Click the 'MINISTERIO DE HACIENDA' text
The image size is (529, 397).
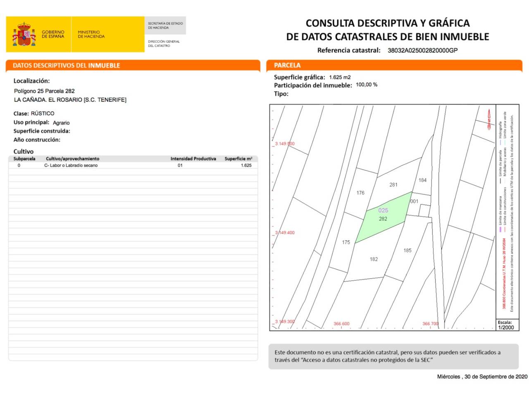point(91,34)
